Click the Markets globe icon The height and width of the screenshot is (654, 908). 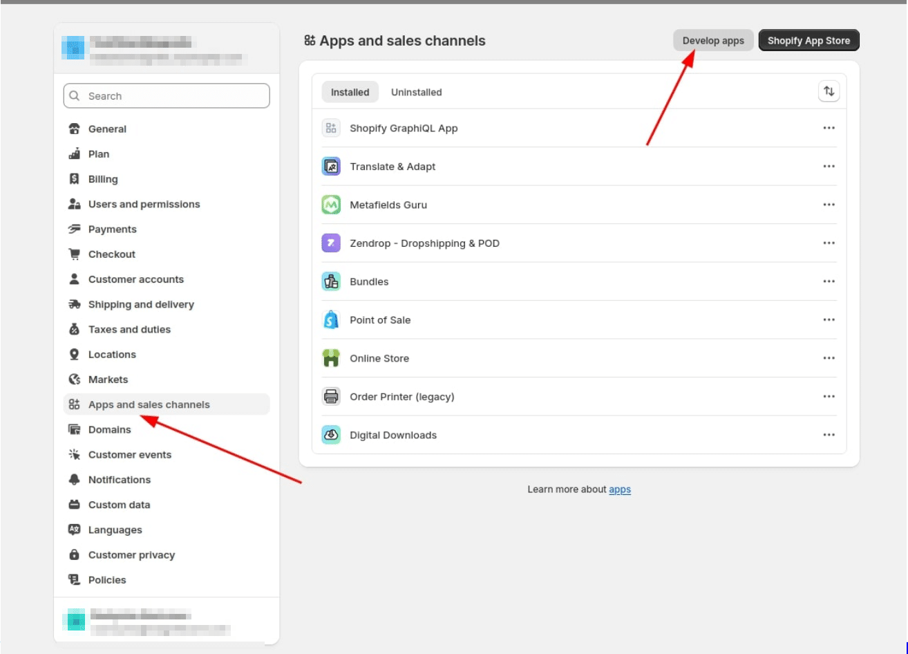click(75, 380)
